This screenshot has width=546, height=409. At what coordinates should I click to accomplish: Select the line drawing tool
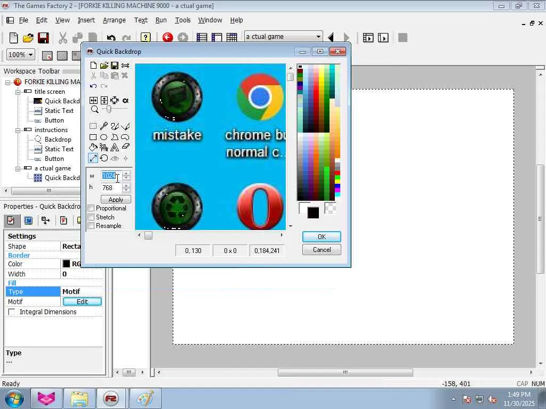(x=125, y=126)
